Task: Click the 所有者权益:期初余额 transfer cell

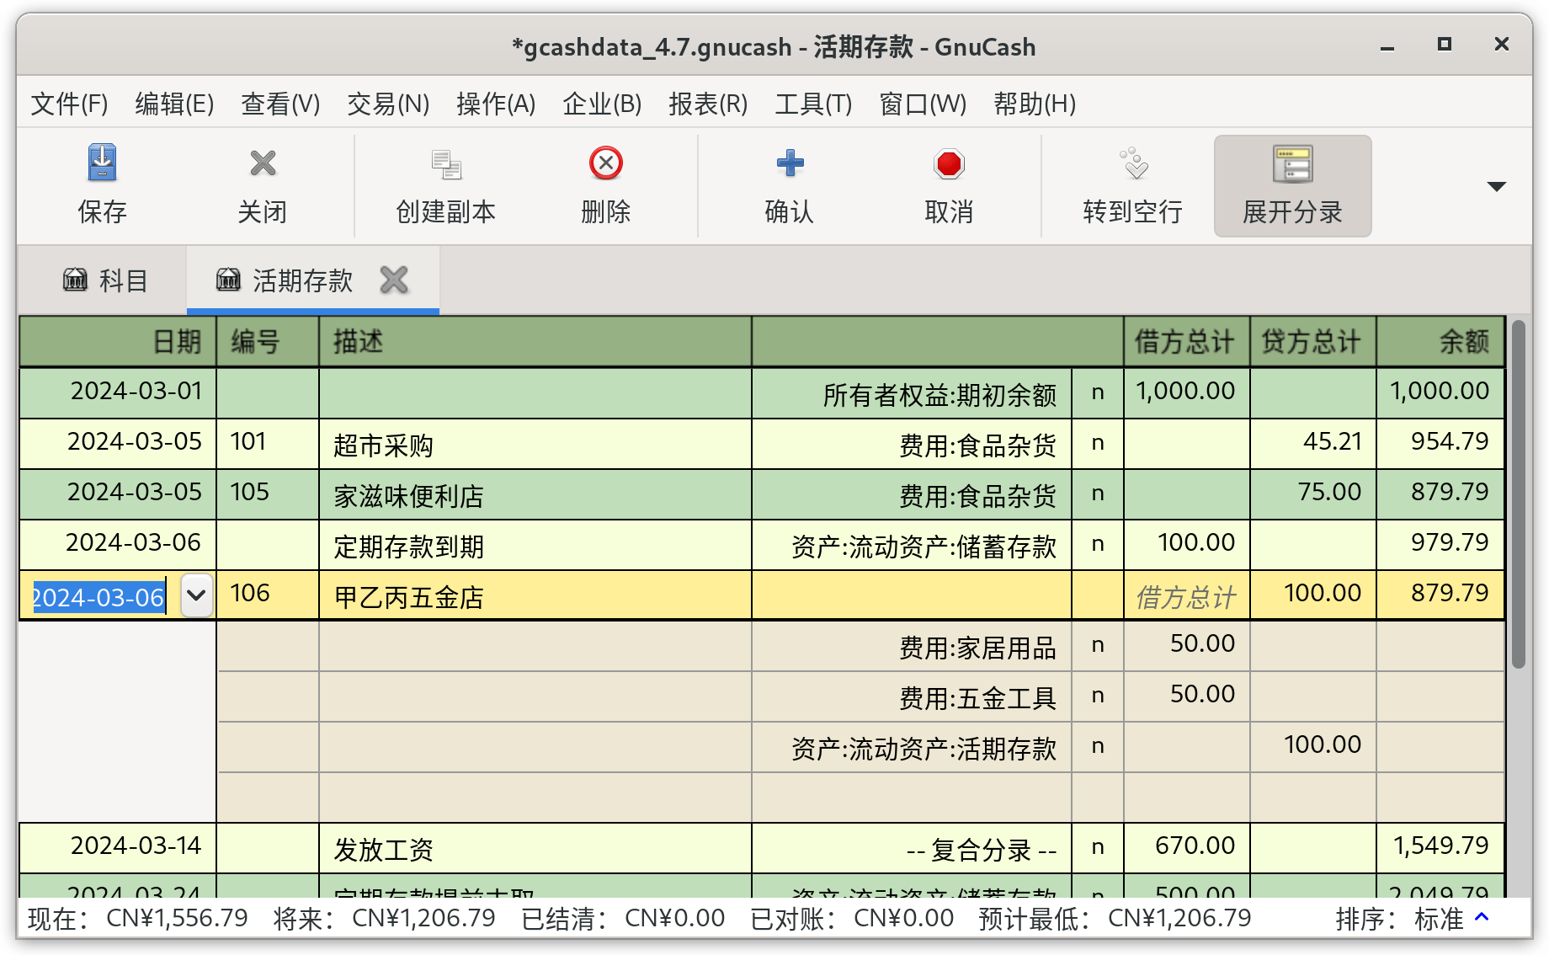Action: pyautogui.click(x=912, y=394)
